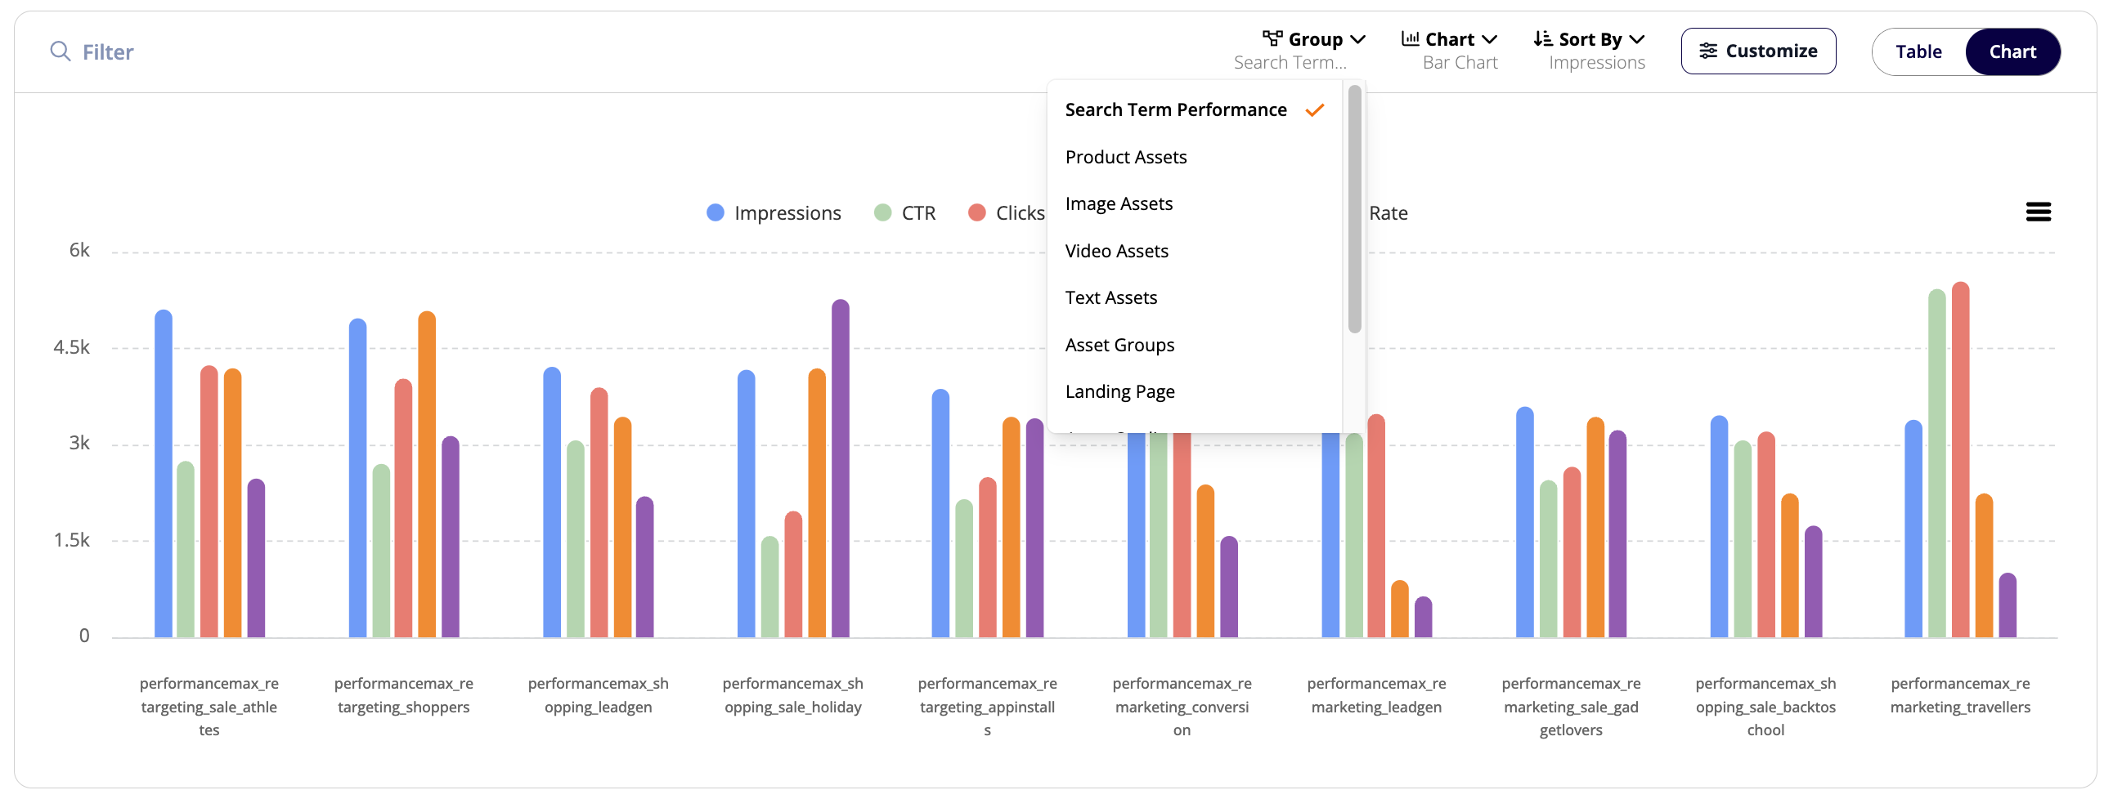This screenshot has width=2113, height=799.
Task: Click the blue Impressions legend color dot
Action: [716, 213]
